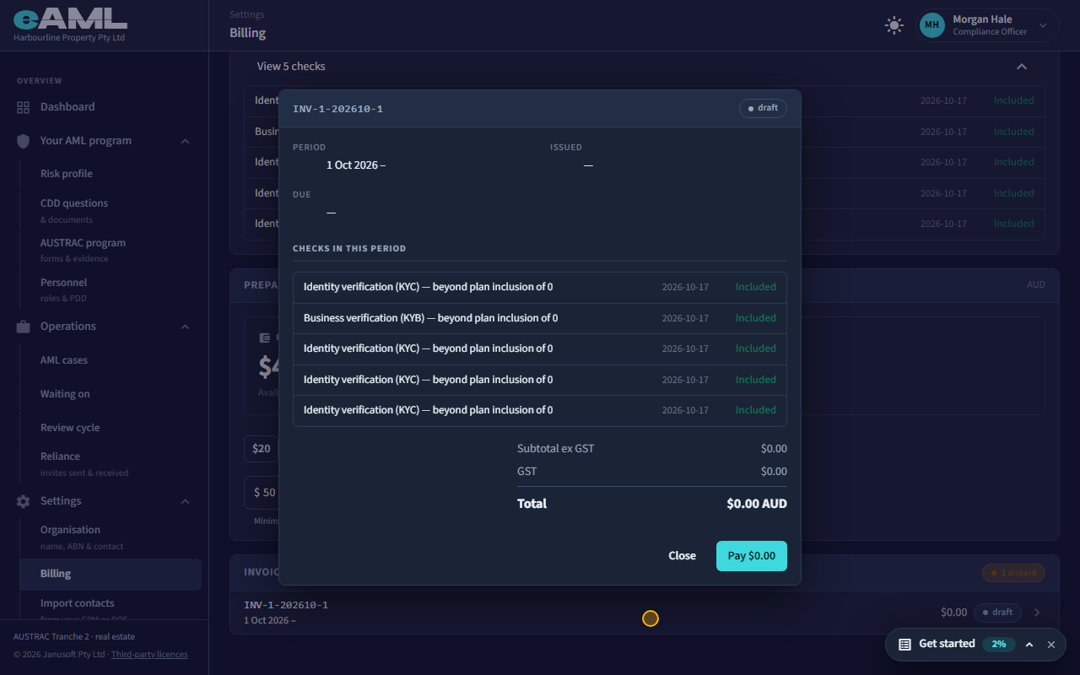The height and width of the screenshot is (675, 1080).
Task: Select the $20 top-up amount button
Action: click(x=262, y=449)
